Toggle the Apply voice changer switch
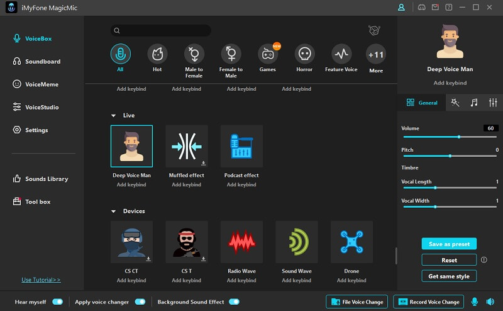Viewport: 503px width, 311px height. [140, 302]
